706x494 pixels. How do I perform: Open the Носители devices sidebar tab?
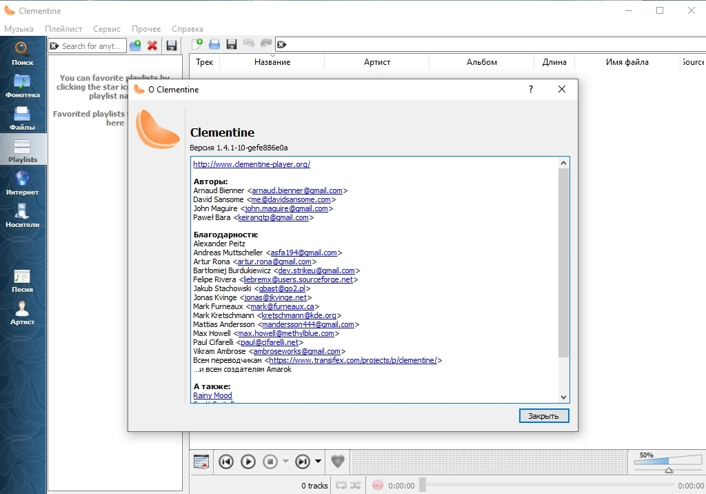[x=23, y=215]
